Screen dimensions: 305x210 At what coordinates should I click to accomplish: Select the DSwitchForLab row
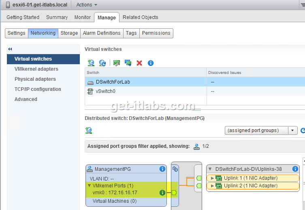pos(195,82)
